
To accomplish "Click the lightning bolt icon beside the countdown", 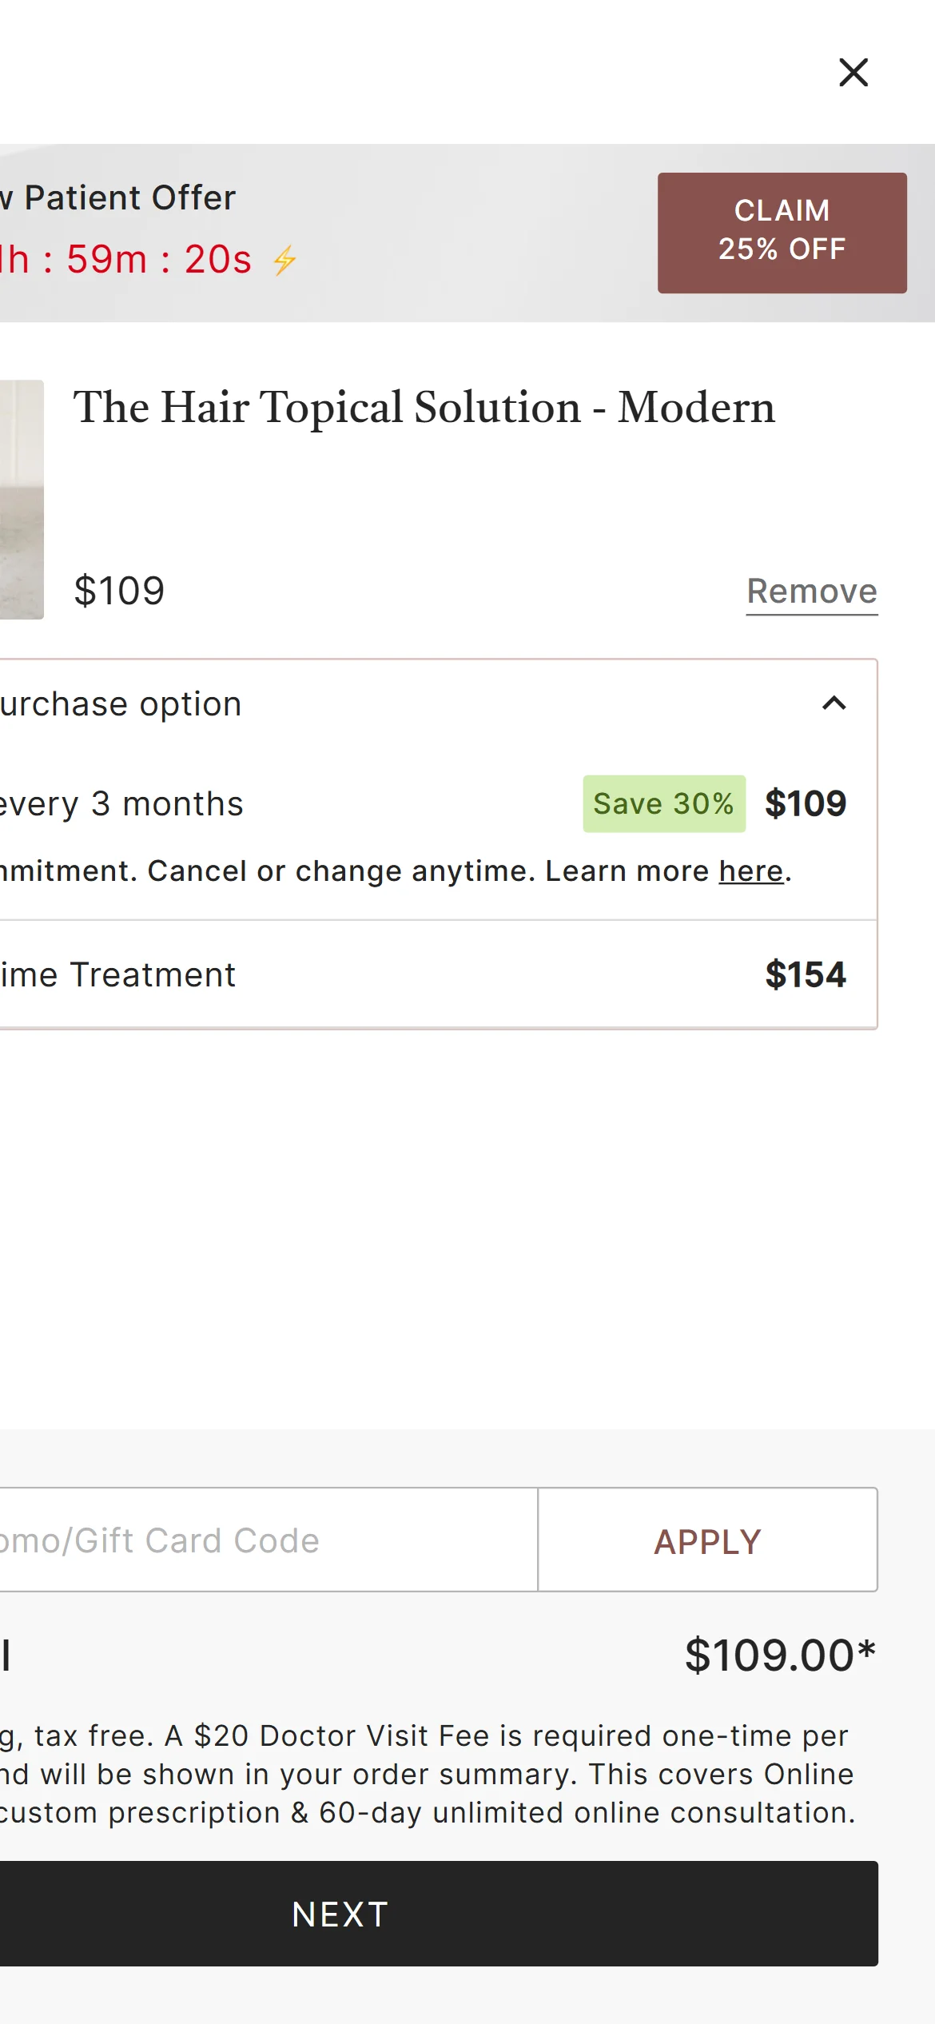I will pyautogui.click(x=284, y=261).
